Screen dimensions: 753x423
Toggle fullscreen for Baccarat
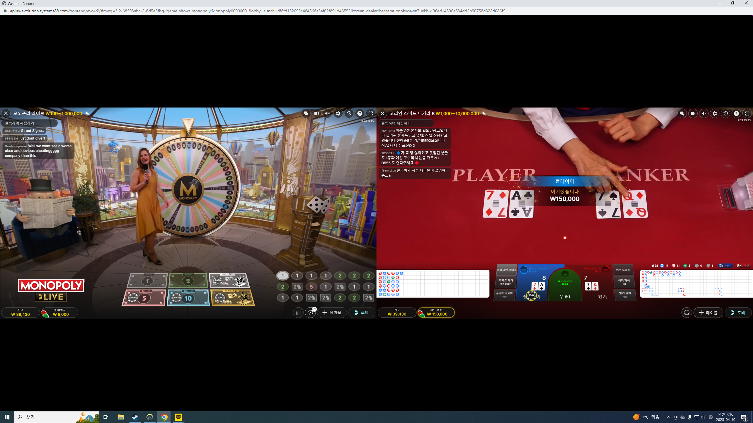tap(747, 113)
